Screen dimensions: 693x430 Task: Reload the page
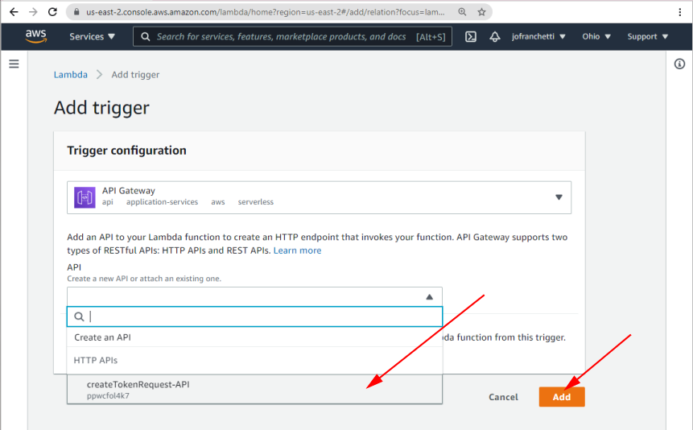(52, 12)
